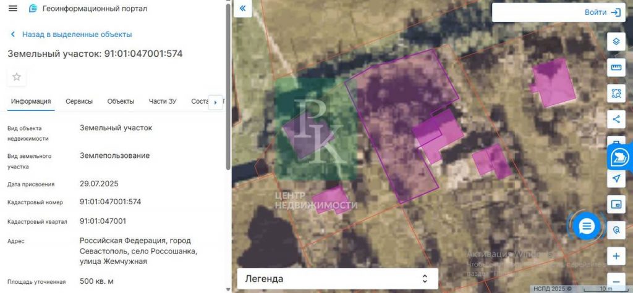This screenshot has width=633, height=293.
Task: Open the hamburger main menu
Action: click(13, 9)
